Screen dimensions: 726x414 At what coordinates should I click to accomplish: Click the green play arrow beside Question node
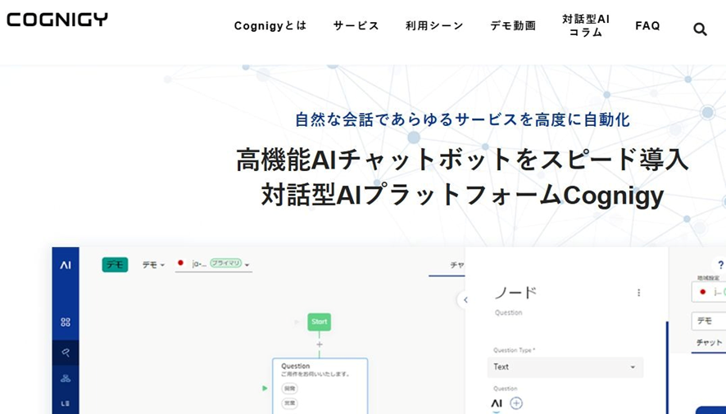point(265,388)
